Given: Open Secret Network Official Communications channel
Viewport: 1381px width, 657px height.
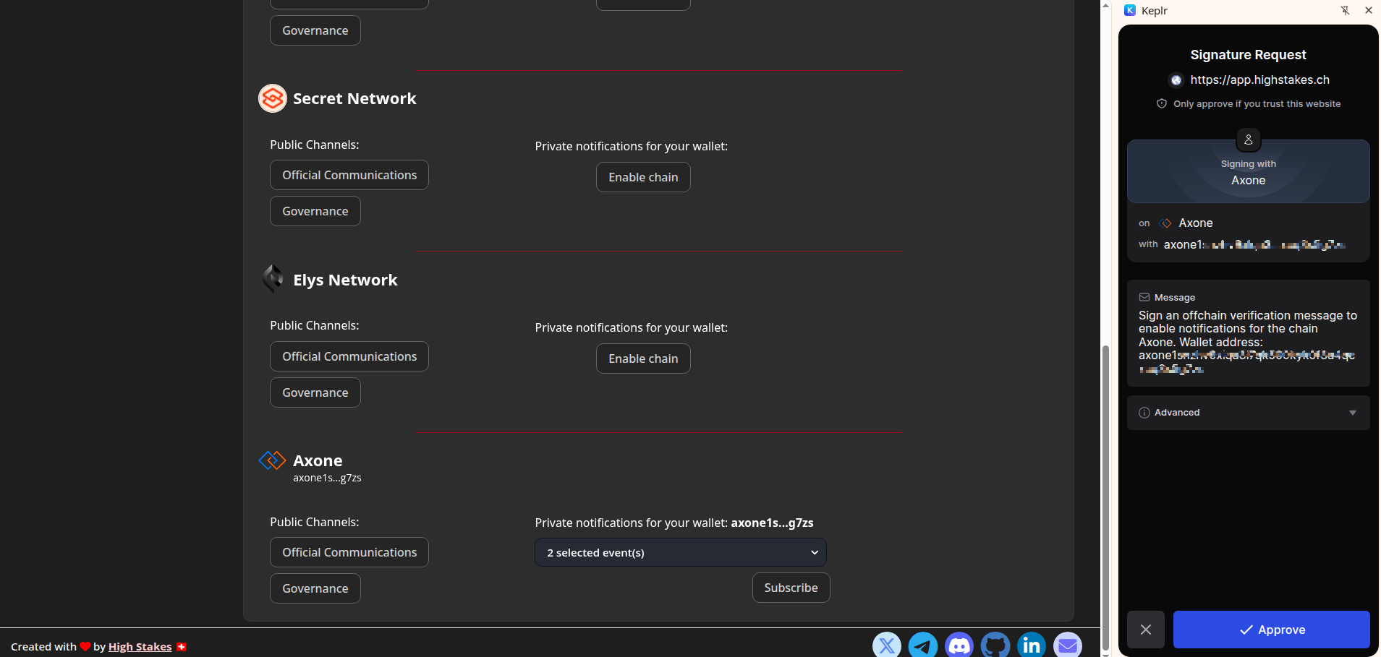Looking at the screenshot, I should (349, 175).
